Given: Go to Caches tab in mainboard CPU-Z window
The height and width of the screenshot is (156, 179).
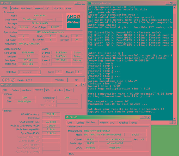Looking at the screenshot, I should [x=80, y=123].
